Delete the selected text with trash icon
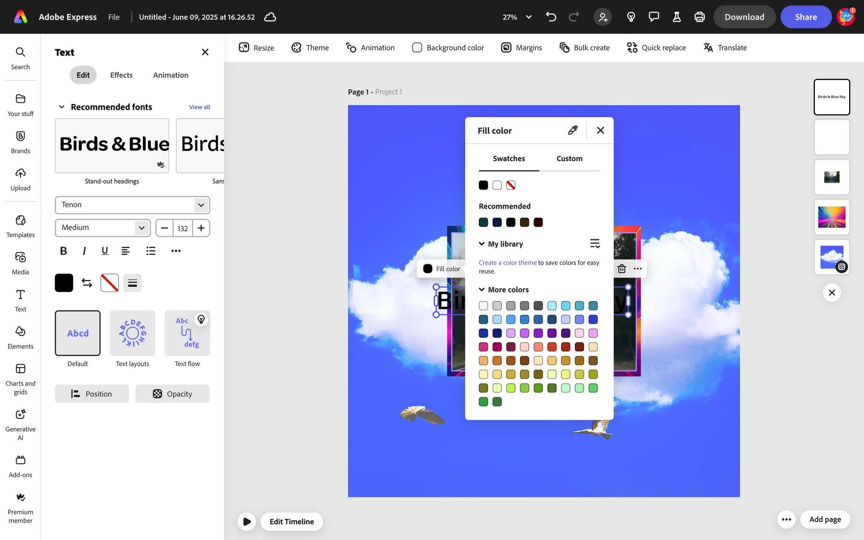Viewport: 864px width, 540px height. click(621, 269)
